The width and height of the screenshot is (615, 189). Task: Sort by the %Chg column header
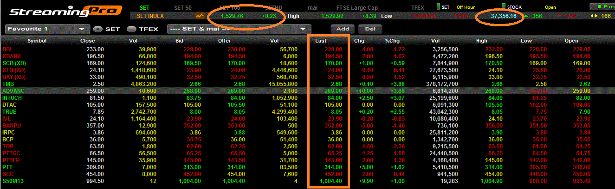tap(392, 41)
